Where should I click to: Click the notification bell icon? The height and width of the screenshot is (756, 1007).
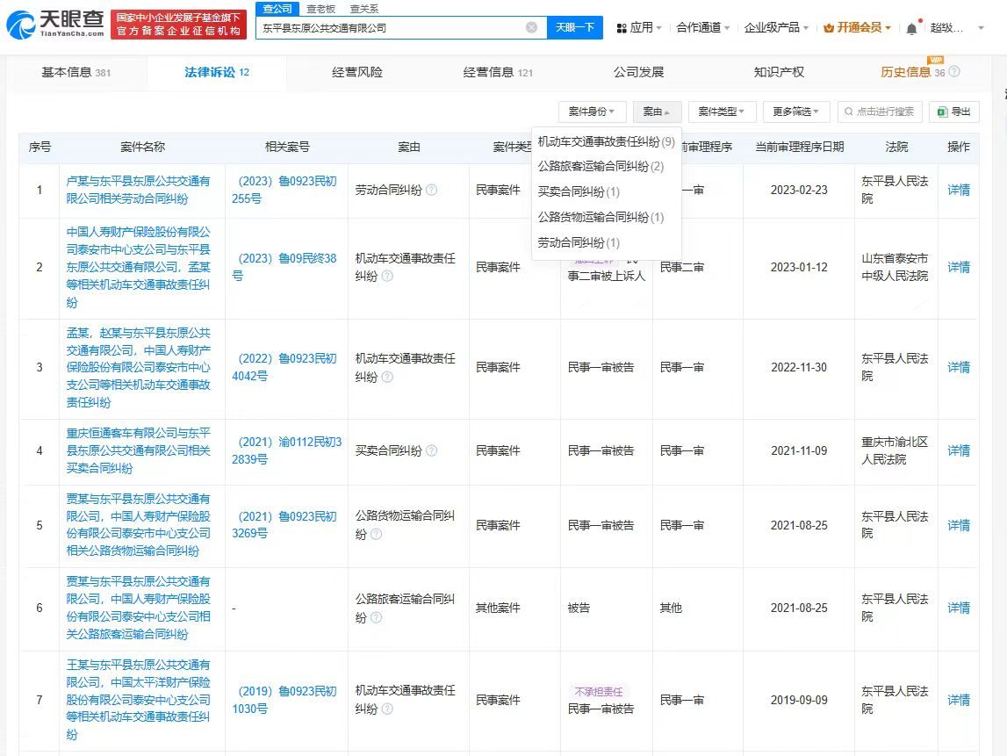(911, 26)
